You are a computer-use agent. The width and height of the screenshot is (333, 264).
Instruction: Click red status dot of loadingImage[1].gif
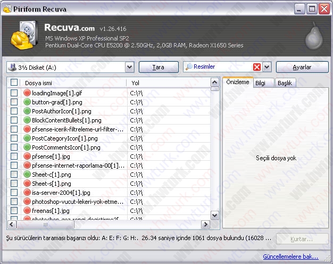point(27,93)
